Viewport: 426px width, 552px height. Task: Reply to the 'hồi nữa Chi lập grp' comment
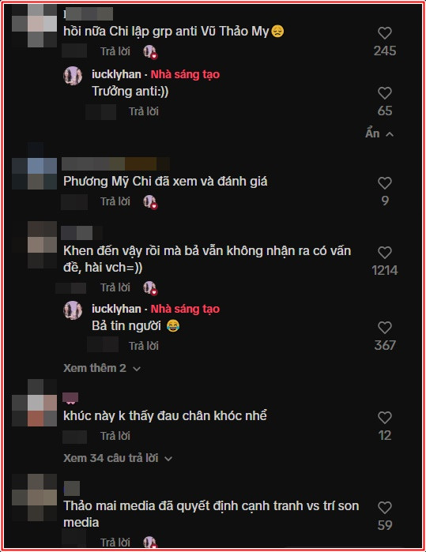(115, 51)
